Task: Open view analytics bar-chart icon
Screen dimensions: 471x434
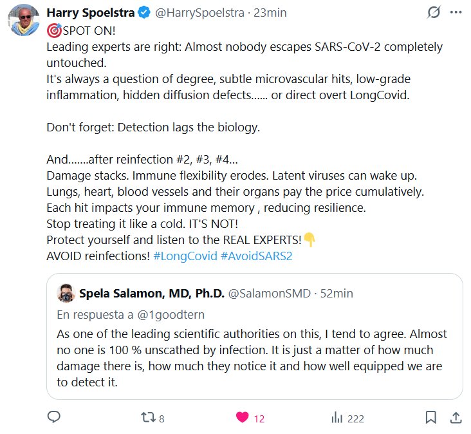Action: 336,418
